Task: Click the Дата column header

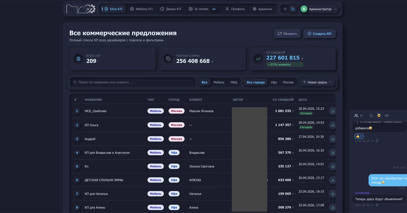Action: [303, 100]
